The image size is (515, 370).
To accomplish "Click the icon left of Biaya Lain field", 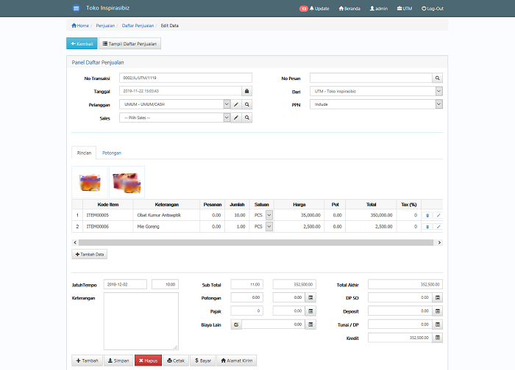I will (x=236, y=324).
